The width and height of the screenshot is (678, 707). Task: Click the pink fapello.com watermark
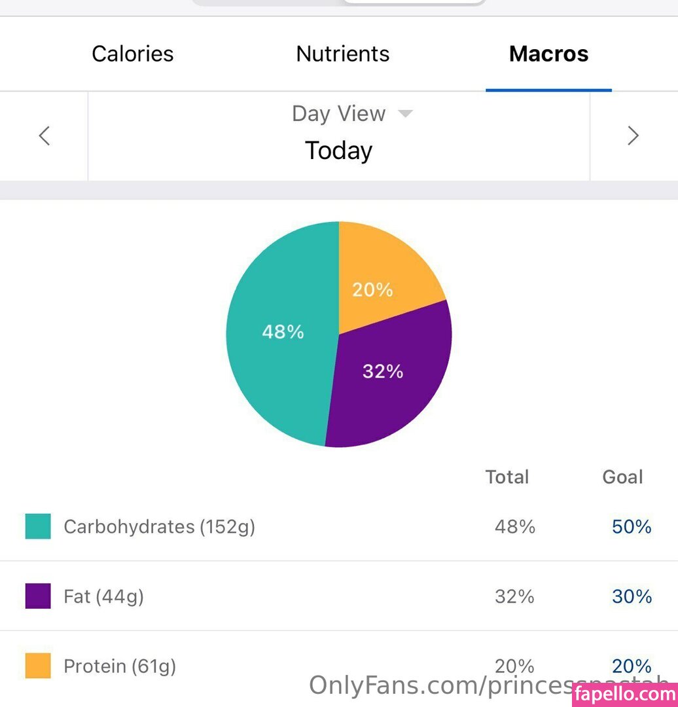pyautogui.click(x=624, y=694)
